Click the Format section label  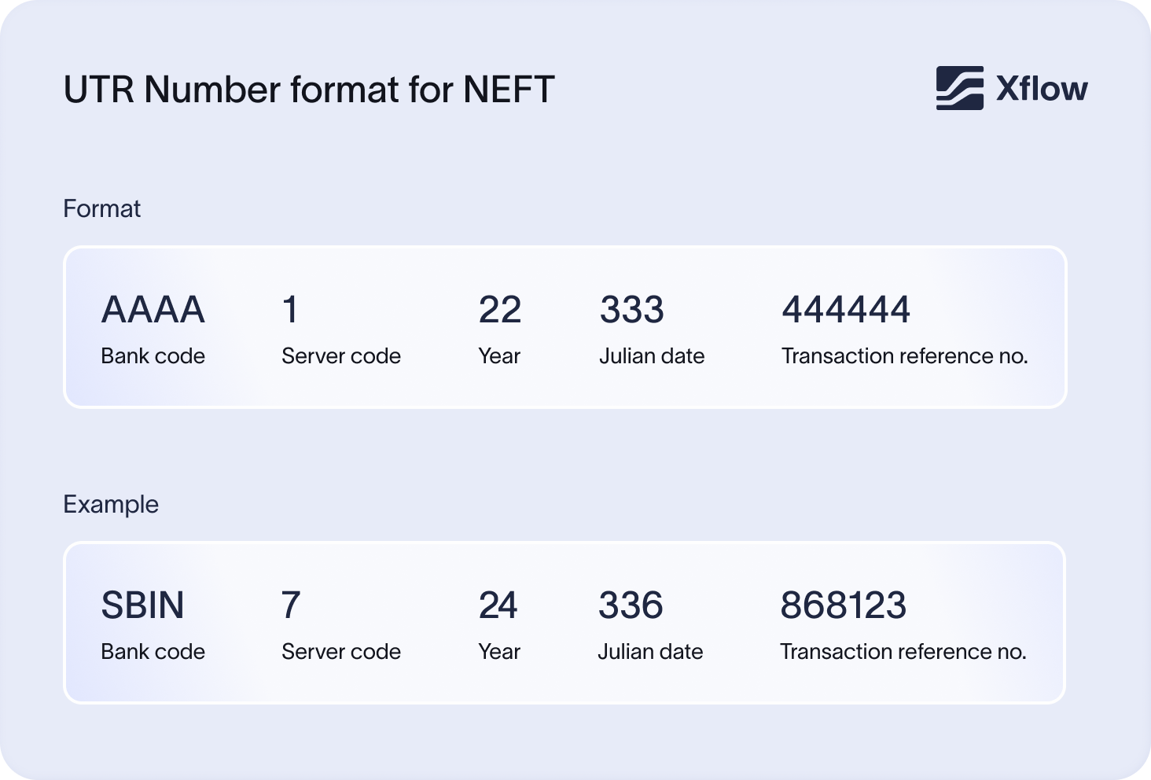[x=102, y=209]
